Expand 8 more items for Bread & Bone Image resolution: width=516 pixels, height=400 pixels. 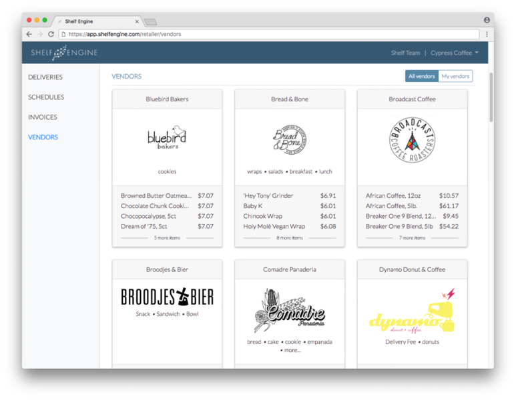point(290,237)
